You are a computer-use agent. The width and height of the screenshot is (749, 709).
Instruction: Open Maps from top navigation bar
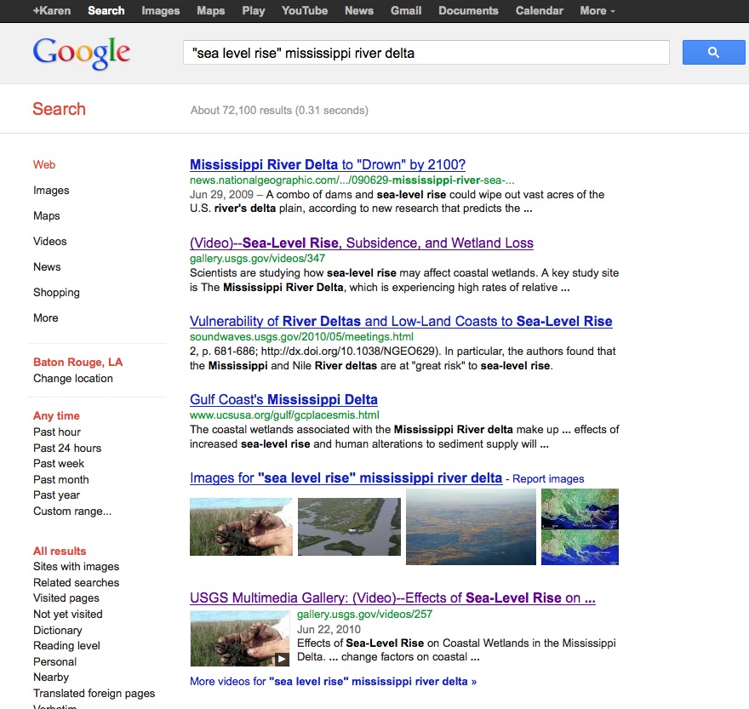pyautogui.click(x=211, y=10)
